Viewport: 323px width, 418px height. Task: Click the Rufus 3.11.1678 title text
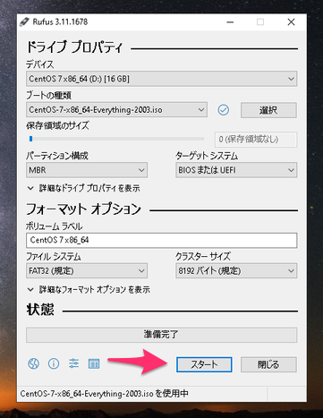[x=60, y=22]
